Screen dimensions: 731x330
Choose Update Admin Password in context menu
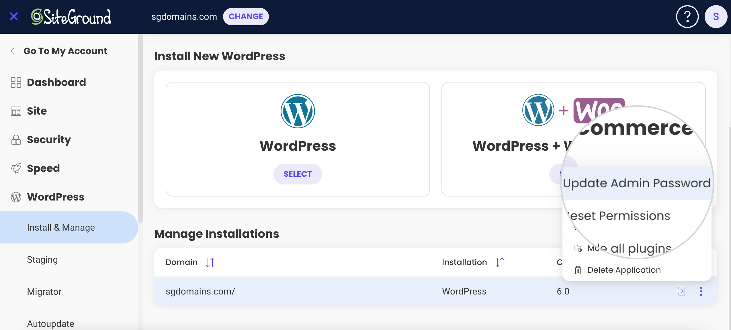coord(637,183)
